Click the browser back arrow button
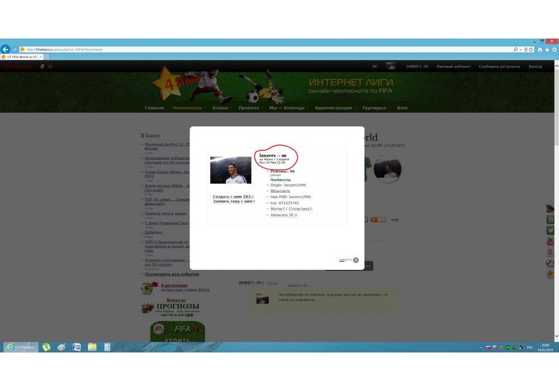Viewport: 559px width, 391px height. (x=5, y=49)
